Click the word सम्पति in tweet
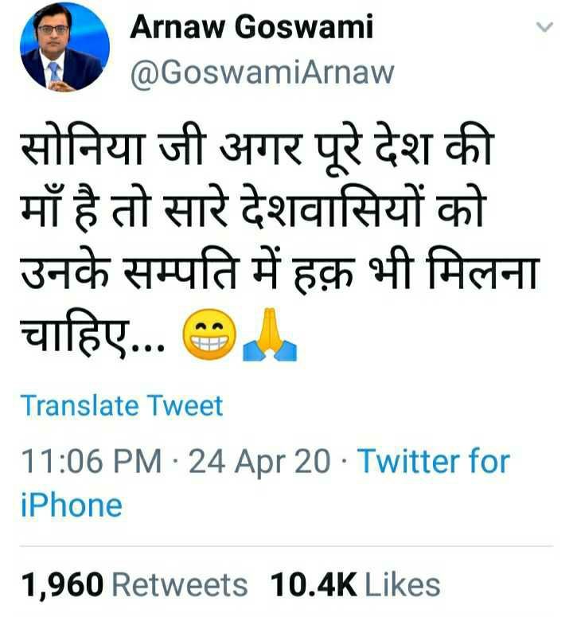 click(x=181, y=271)
